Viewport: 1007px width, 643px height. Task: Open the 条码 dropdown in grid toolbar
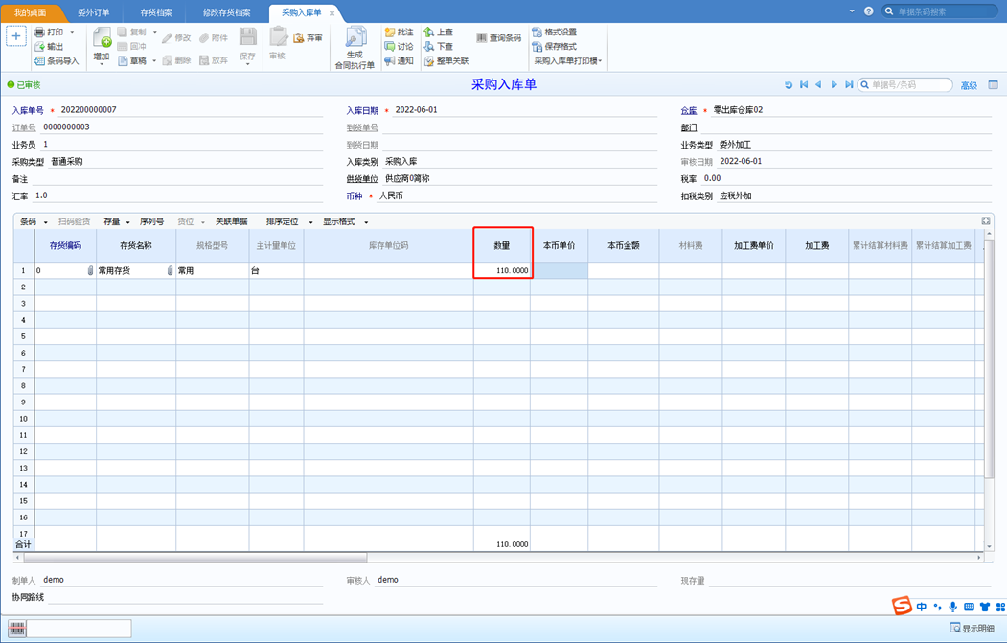(46, 222)
